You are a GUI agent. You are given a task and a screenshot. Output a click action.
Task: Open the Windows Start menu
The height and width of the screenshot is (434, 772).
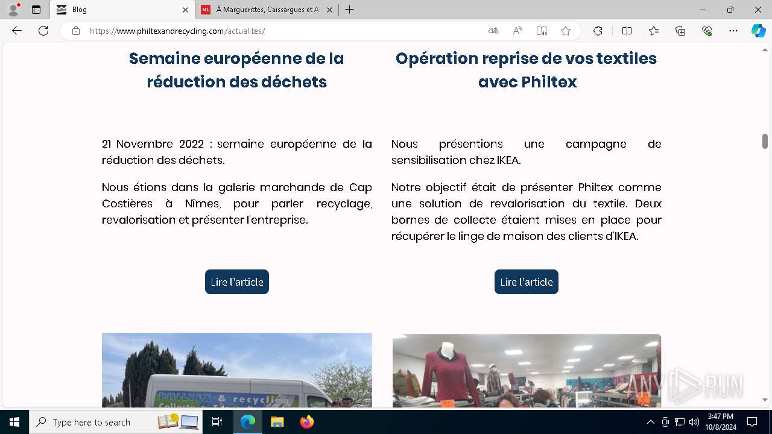click(x=14, y=422)
